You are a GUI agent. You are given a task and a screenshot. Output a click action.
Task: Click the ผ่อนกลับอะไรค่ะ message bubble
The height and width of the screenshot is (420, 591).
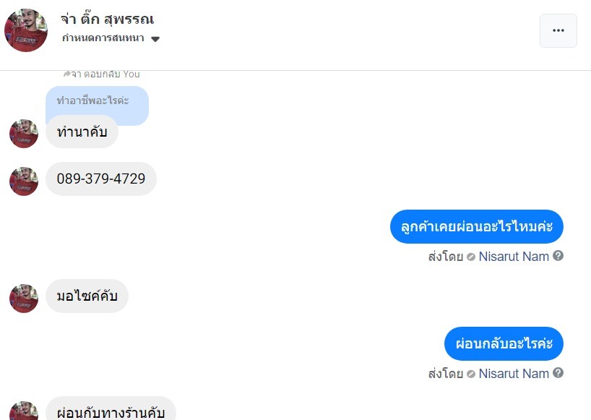(x=503, y=343)
